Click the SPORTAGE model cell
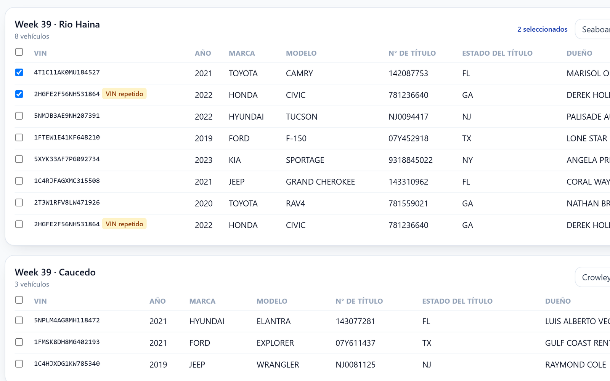This screenshot has width=610, height=381. point(305,160)
